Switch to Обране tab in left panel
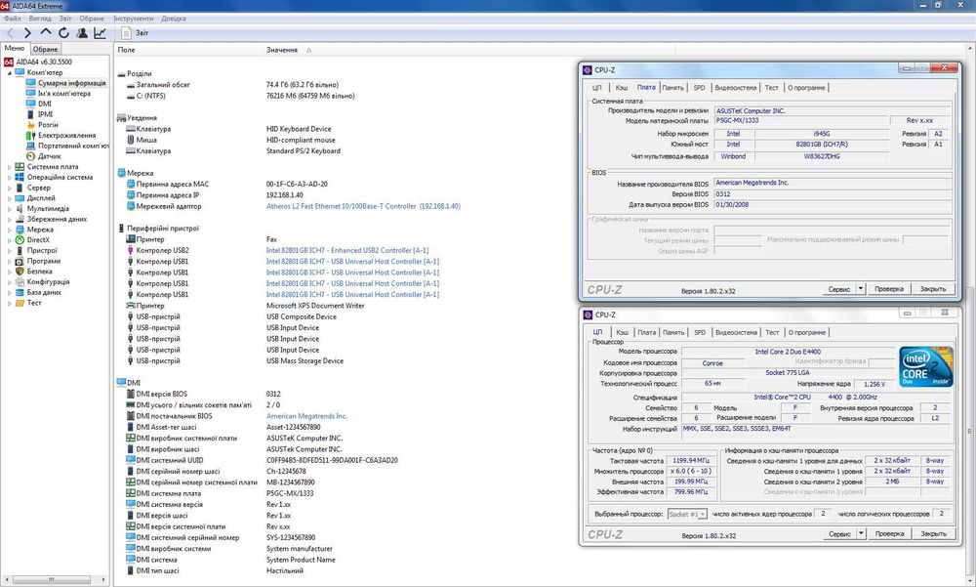The width and height of the screenshot is (976, 587). (x=45, y=49)
